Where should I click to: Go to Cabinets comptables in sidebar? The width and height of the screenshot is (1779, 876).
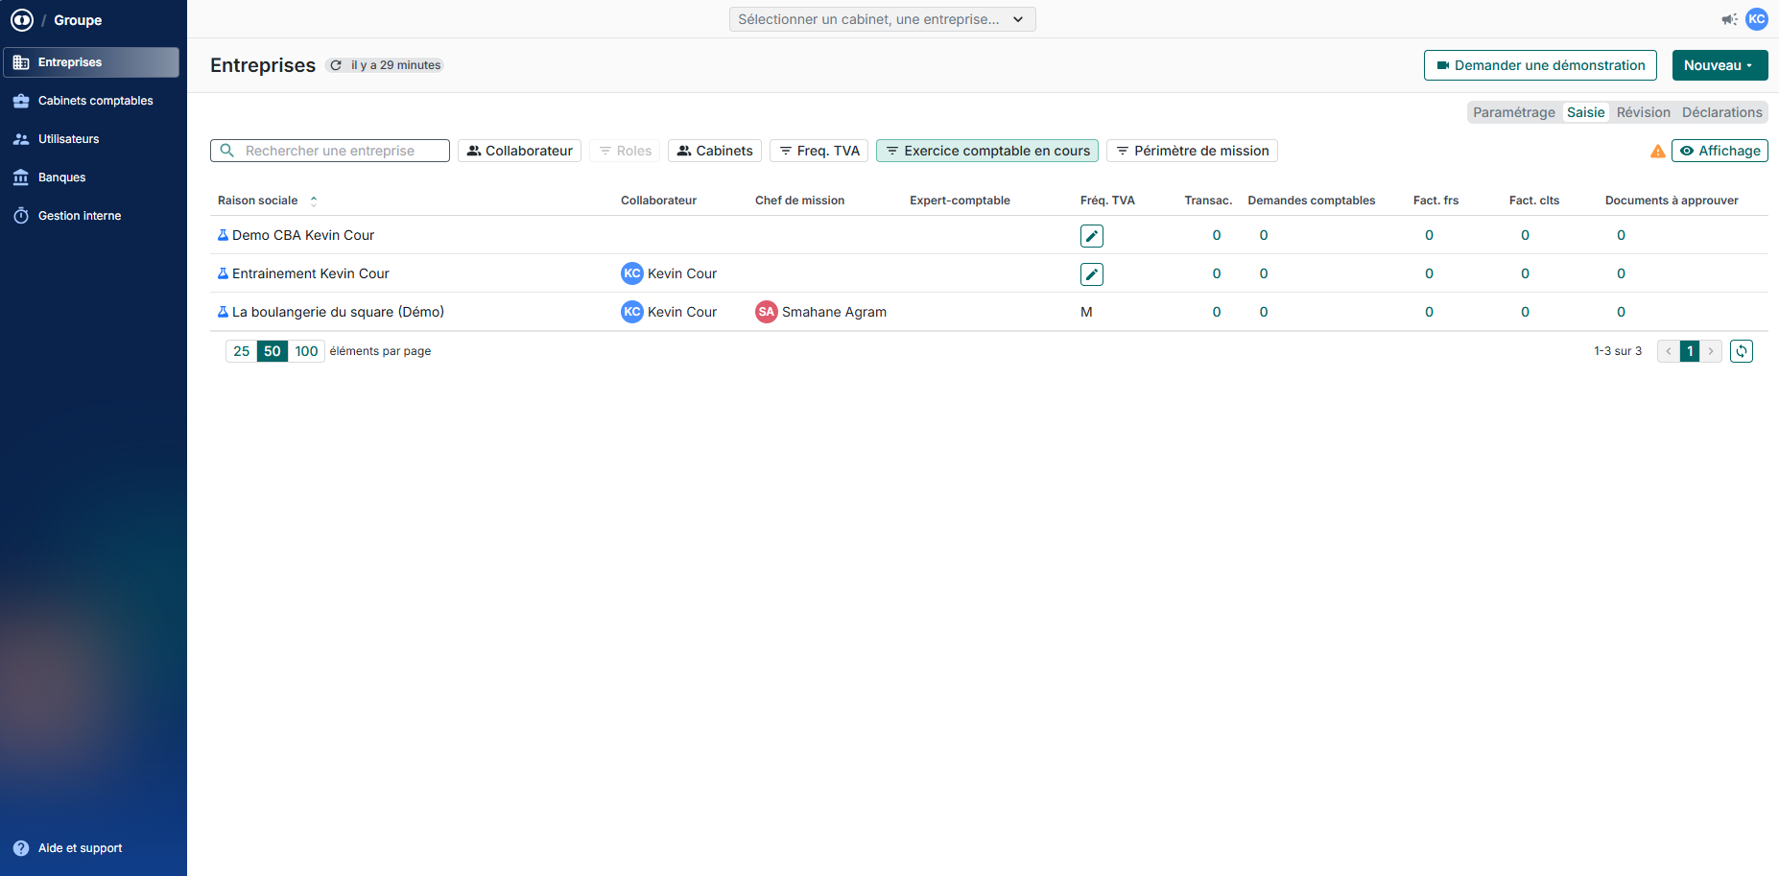95,101
